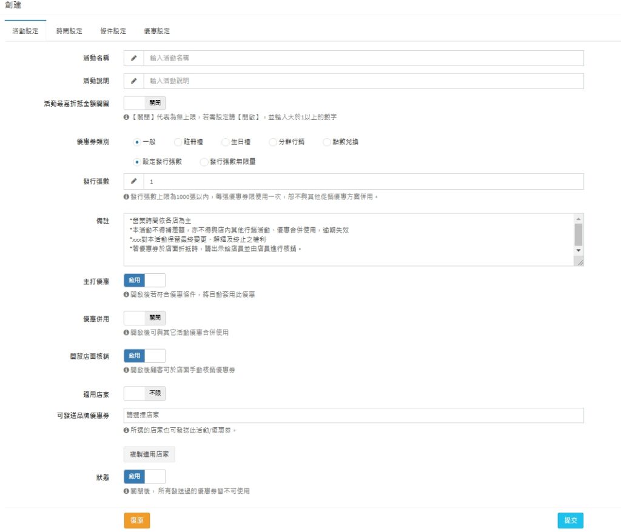The height and width of the screenshot is (532, 621).
Task: Click scroll up arrow in 備註 textarea
Action: (578, 219)
